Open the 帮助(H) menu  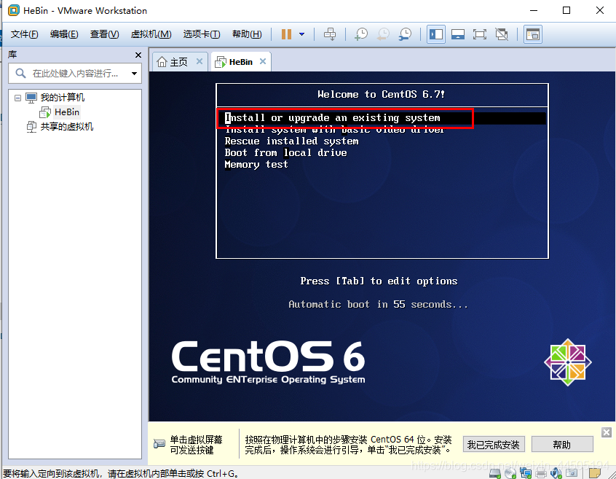pyautogui.click(x=247, y=34)
